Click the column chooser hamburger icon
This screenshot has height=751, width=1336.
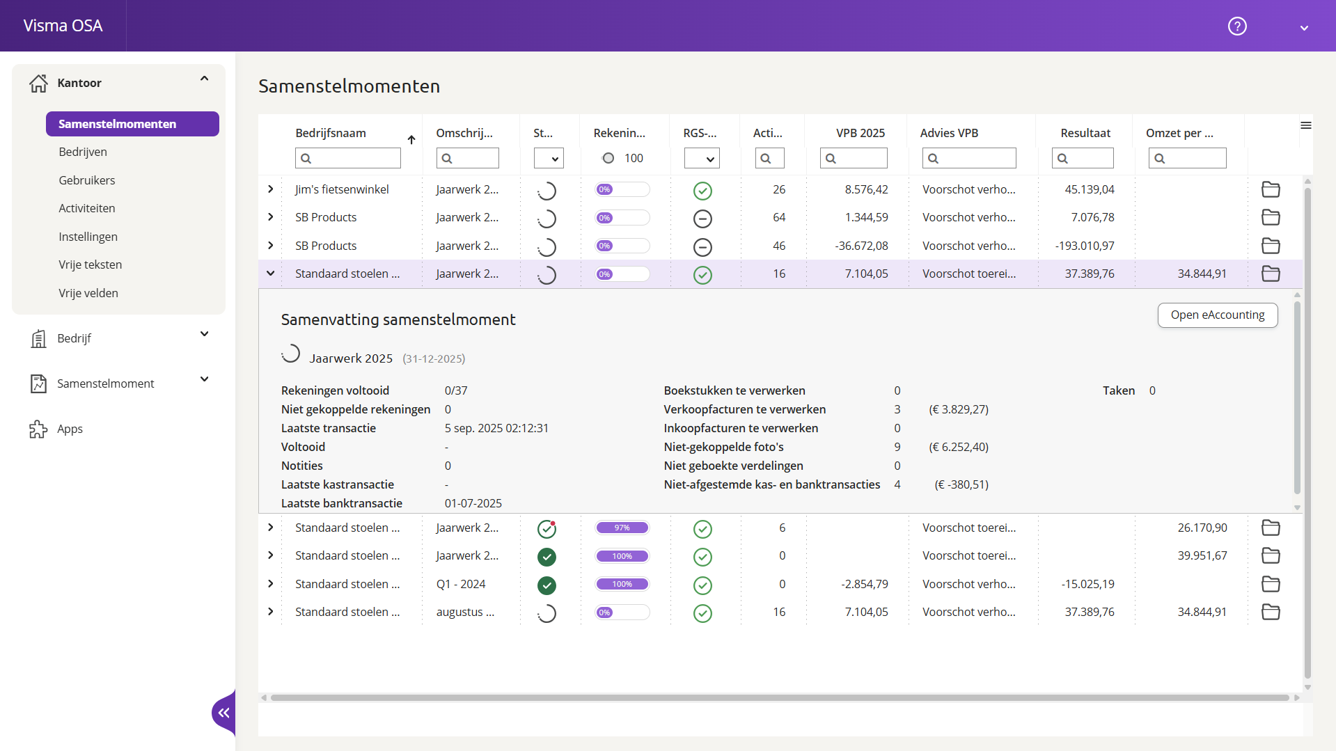pyautogui.click(x=1305, y=125)
